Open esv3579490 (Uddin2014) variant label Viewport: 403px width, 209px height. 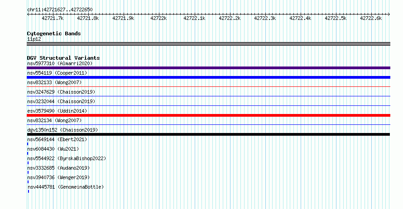(57, 111)
